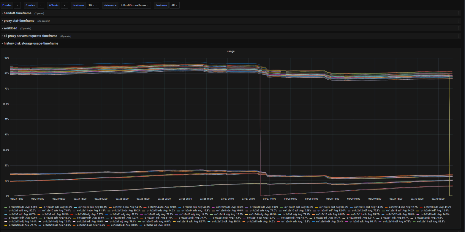The height and width of the screenshot is (232, 465).
Task: Click the workload row drag handle icon
Action: (459, 28)
